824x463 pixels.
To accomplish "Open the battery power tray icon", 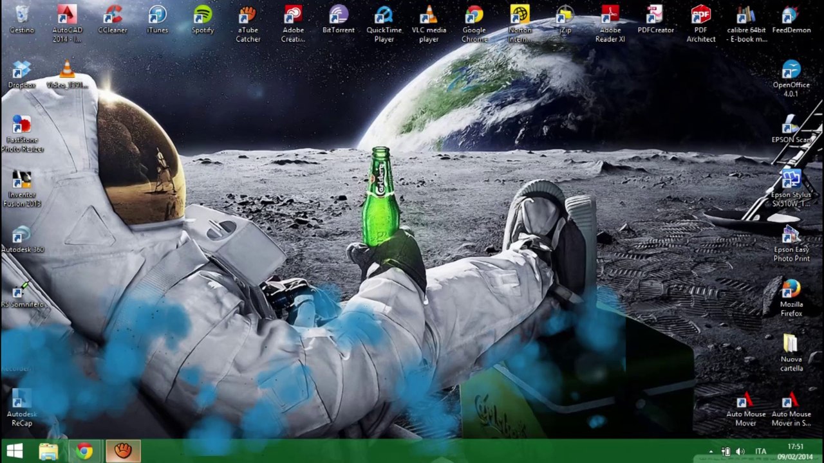I will (726, 451).
